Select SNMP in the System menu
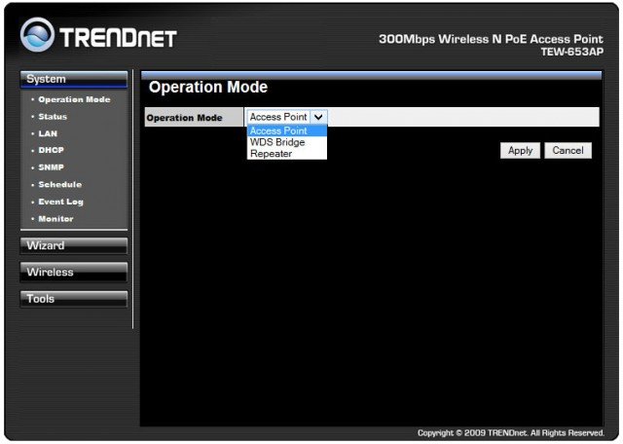Screen dimensions: 623x444 click(51, 167)
